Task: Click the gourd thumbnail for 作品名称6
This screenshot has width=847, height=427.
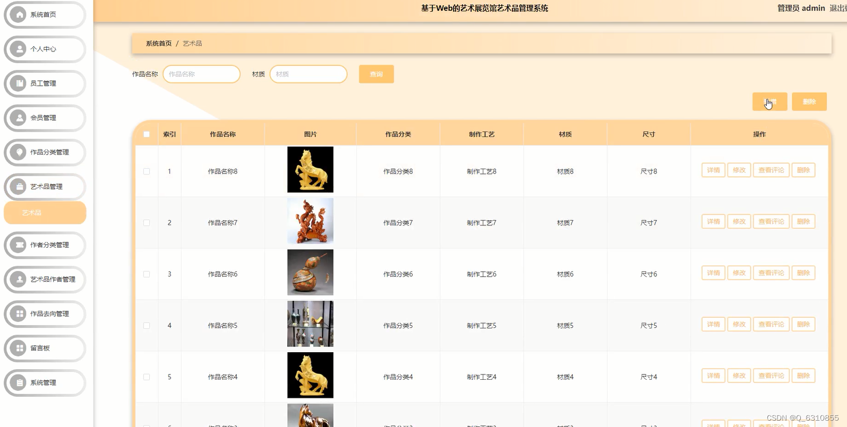Action: 310,273
